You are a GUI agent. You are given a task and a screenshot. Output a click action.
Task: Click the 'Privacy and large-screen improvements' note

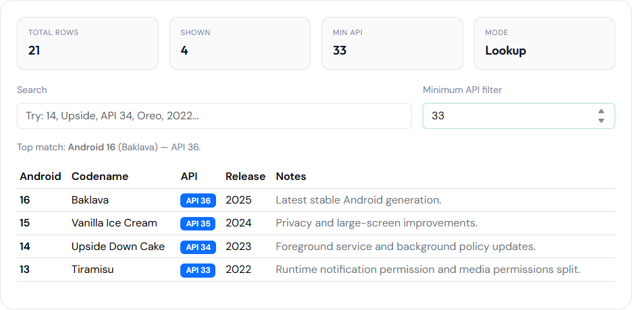(377, 223)
